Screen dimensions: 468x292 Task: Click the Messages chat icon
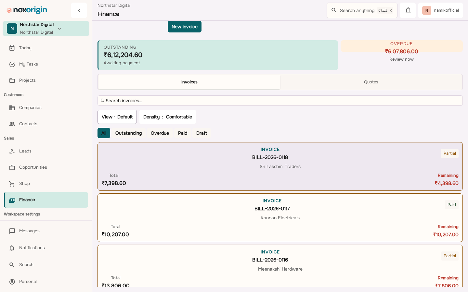pos(12,231)
